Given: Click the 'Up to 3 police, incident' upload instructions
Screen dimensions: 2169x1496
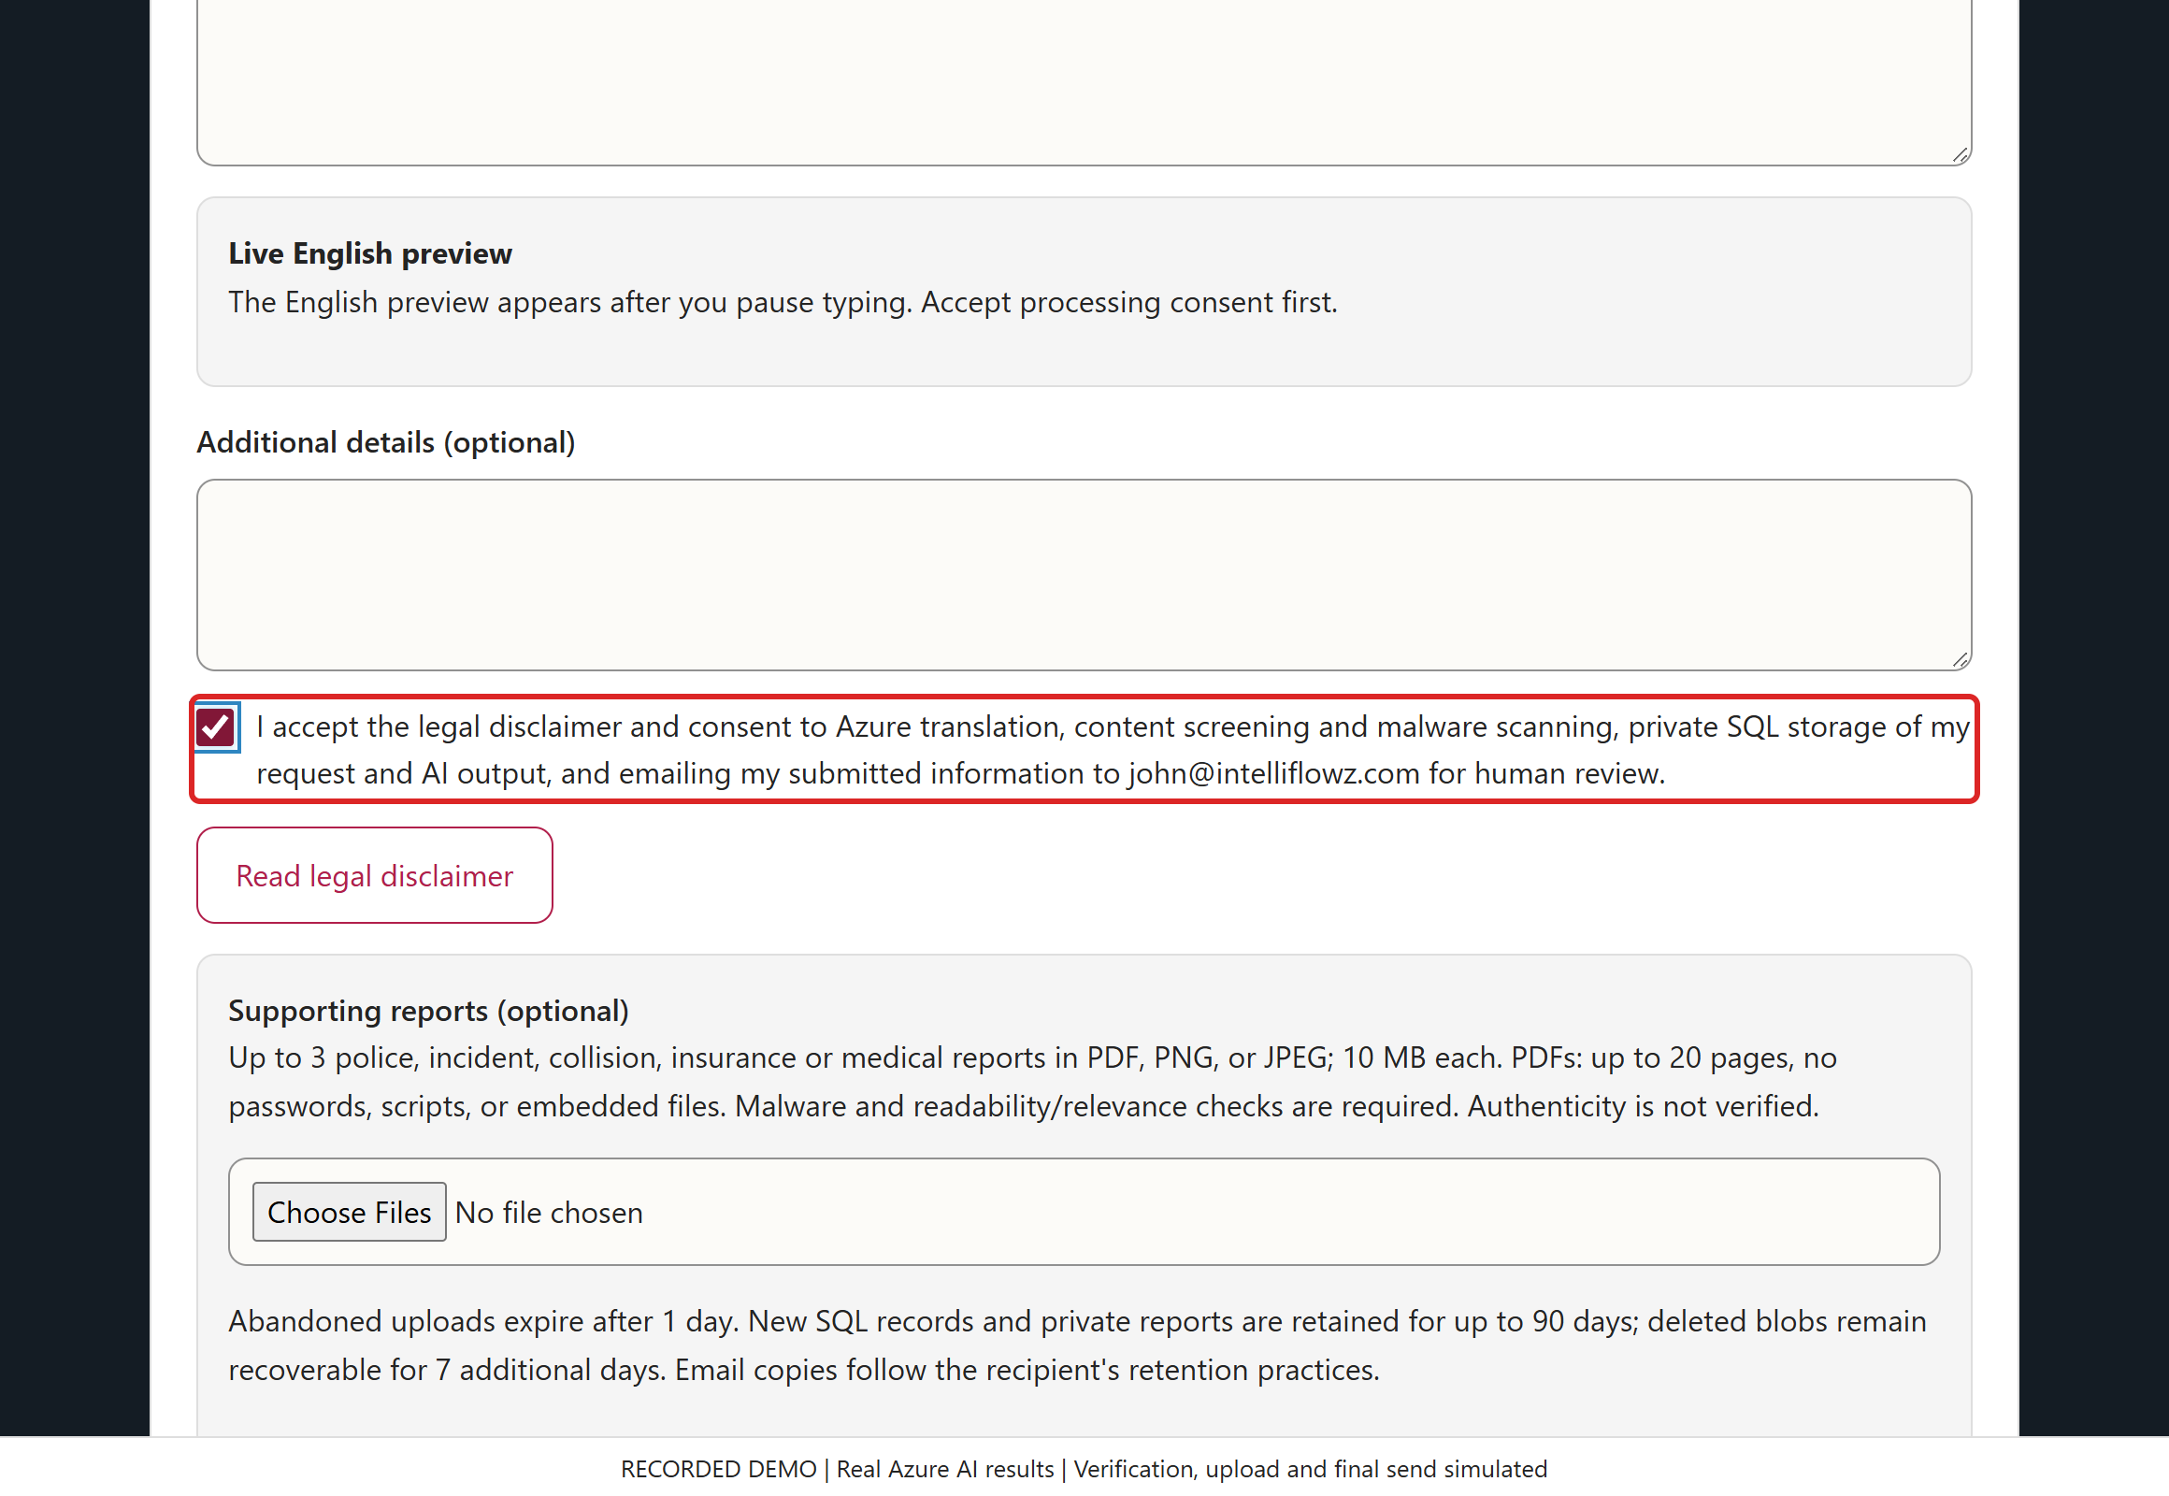Looking at the screenshot, I should click(1032, 1082).
